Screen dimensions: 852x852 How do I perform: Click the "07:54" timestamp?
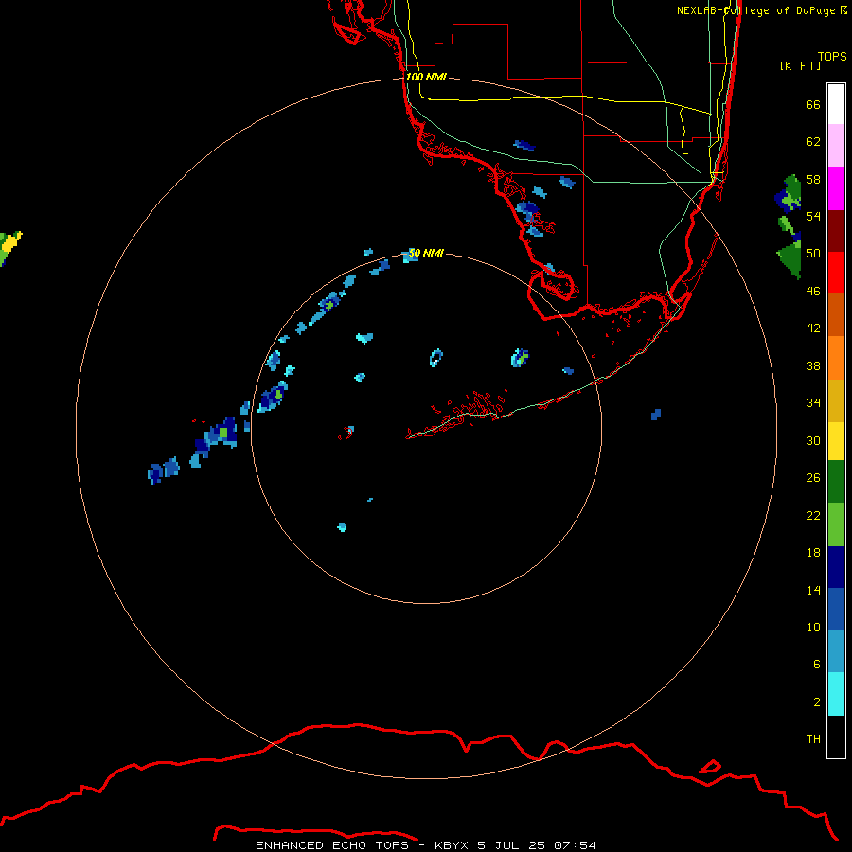point(575,845)
